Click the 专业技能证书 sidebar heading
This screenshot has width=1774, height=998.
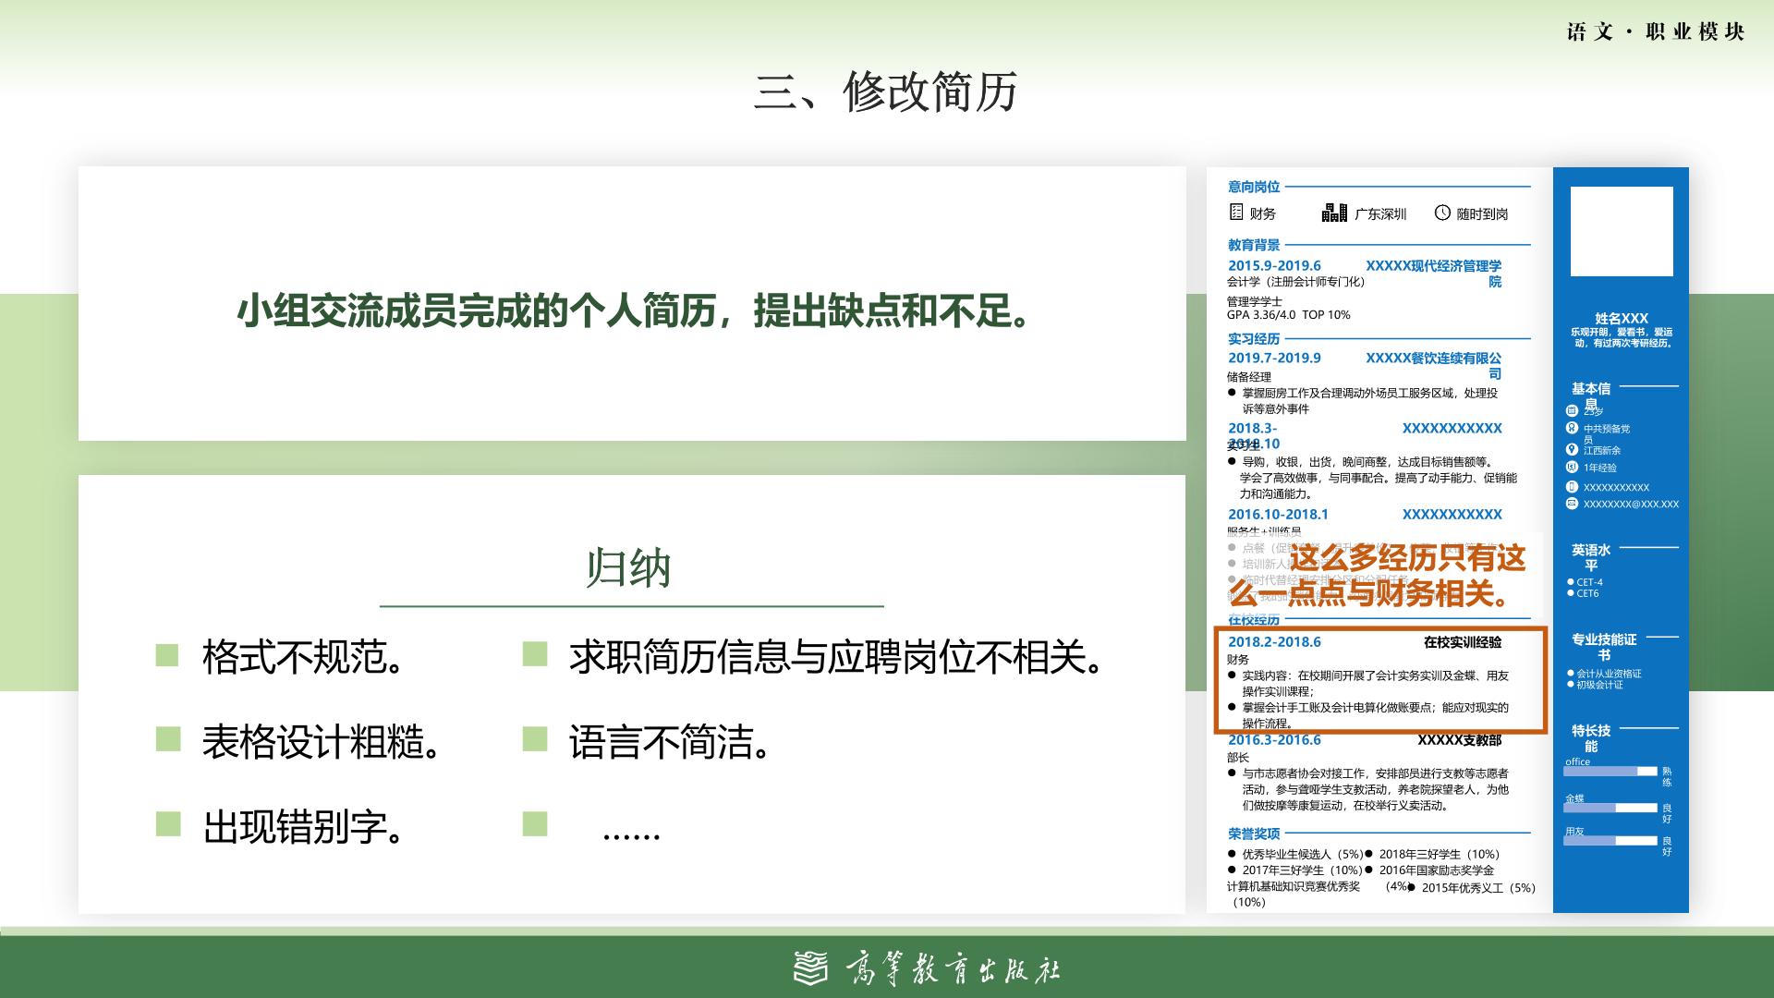point(1604,647)
